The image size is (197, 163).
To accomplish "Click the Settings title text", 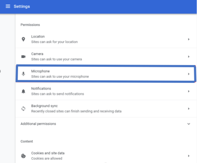I will tap(22, 6).
